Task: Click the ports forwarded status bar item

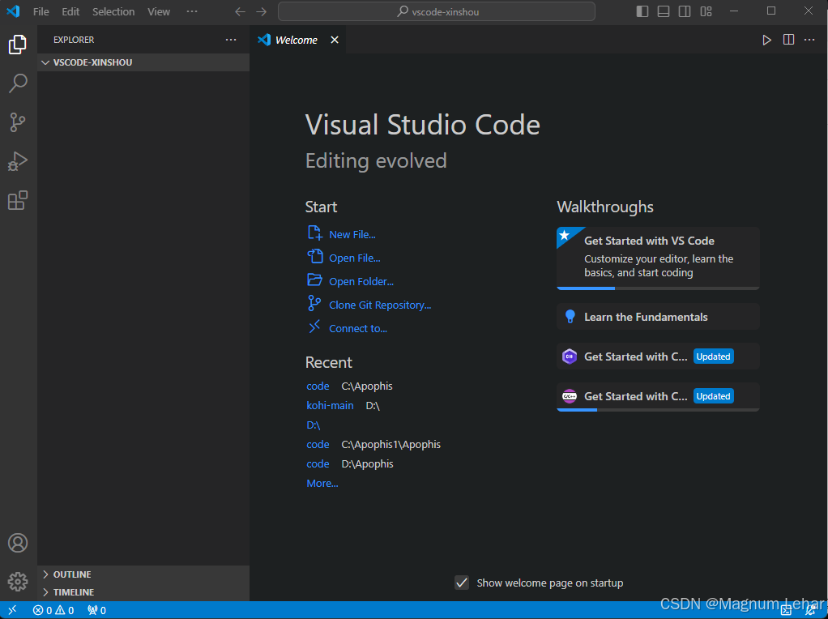Action: [x=97, y=610]
